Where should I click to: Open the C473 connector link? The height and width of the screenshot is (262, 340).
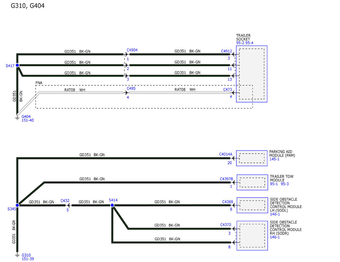pyautogui.click(x=227, y=90)
